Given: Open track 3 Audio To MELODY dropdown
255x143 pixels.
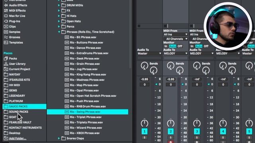Looking at the screenshot, I should coord(202,53).
